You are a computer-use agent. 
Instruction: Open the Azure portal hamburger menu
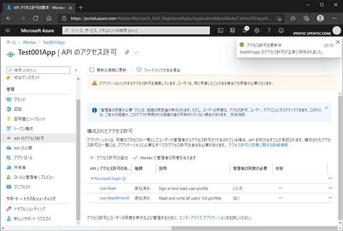click(8, 31)
